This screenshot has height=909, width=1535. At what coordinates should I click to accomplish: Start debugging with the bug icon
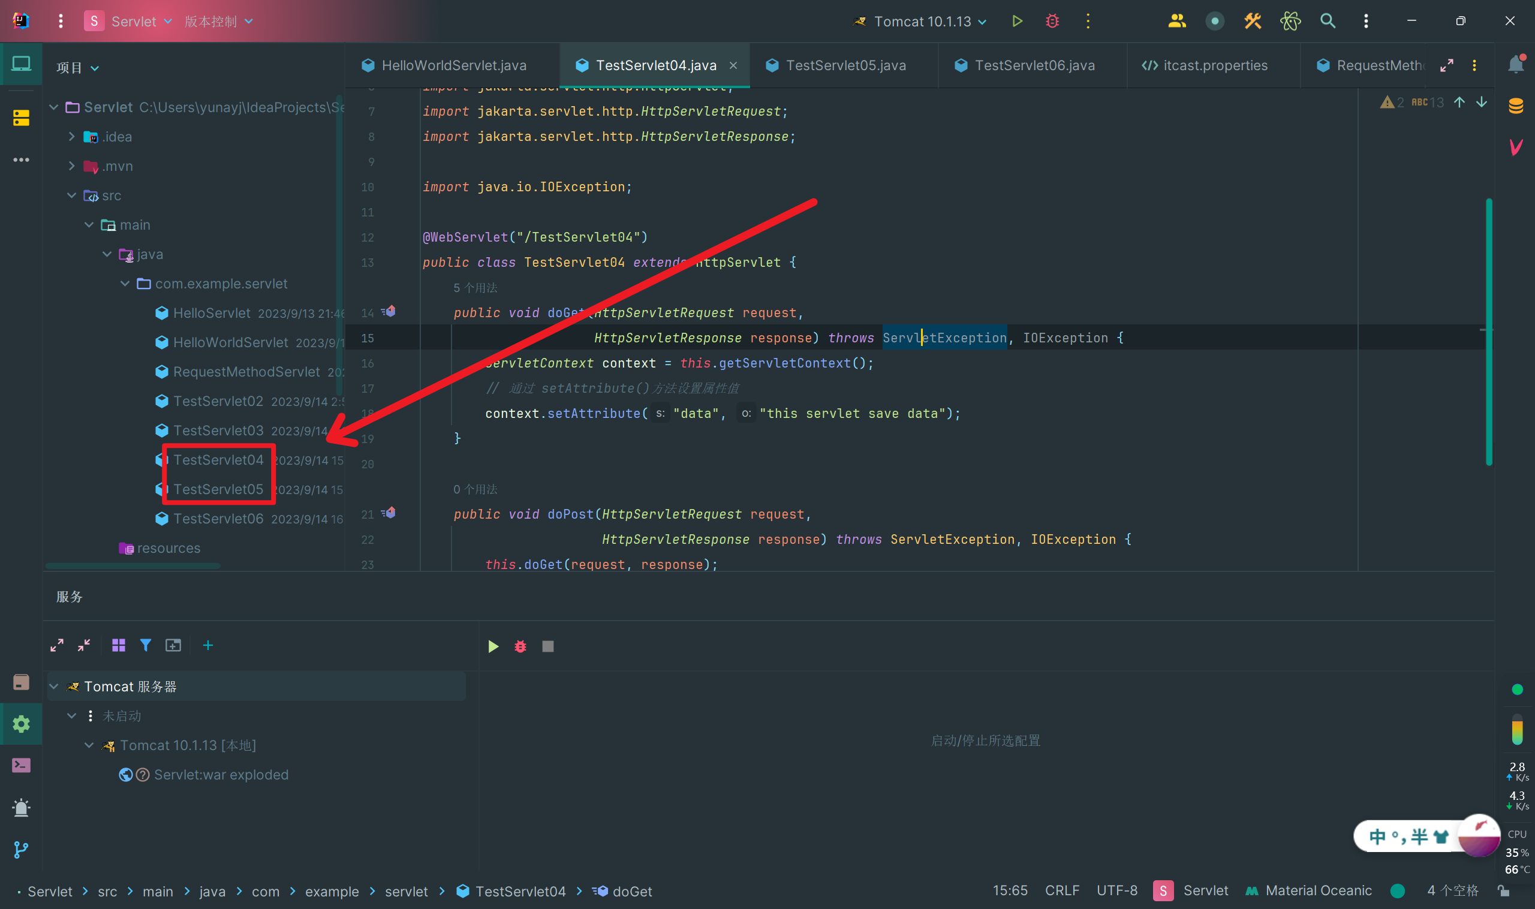pos(1052,22)
